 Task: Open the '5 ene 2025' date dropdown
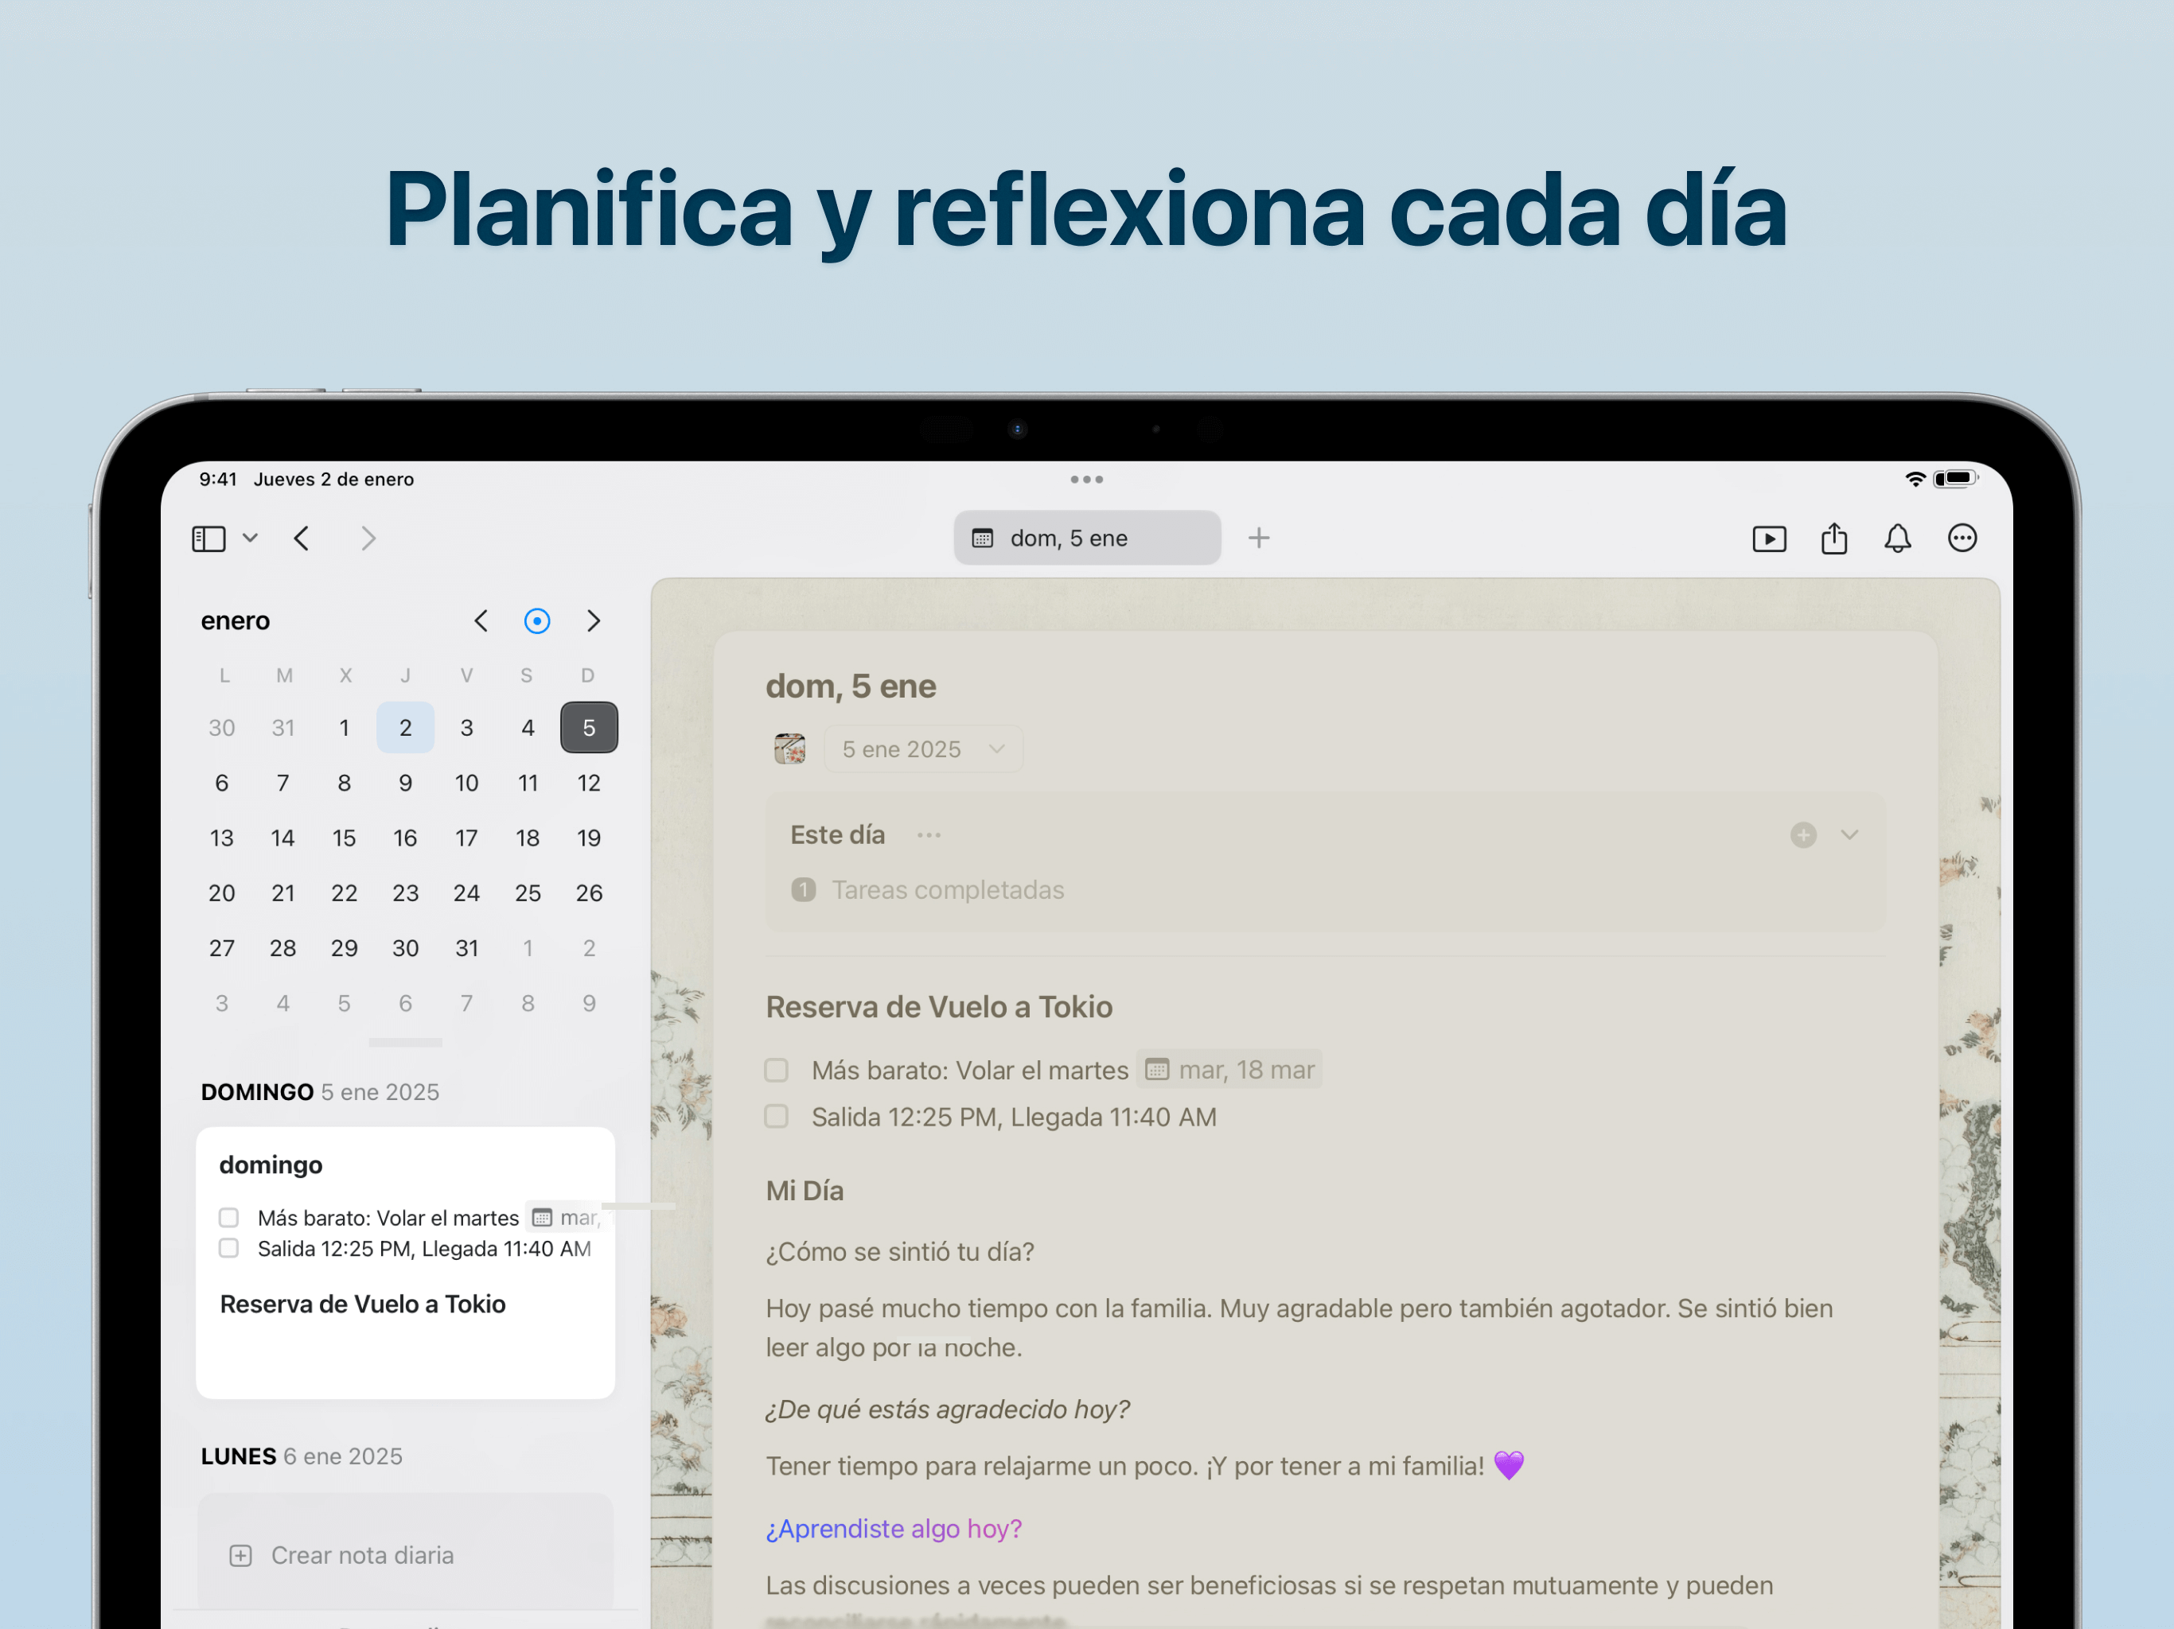[923, 749]
